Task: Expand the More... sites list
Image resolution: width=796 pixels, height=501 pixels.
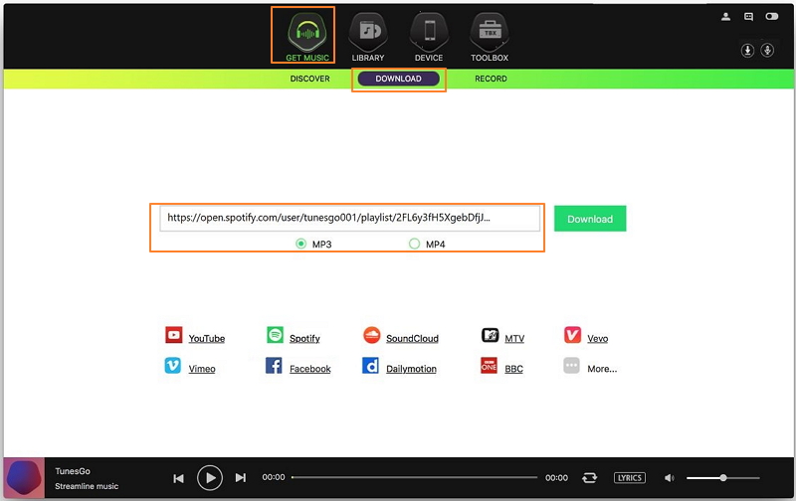Action: pos(601,369)
